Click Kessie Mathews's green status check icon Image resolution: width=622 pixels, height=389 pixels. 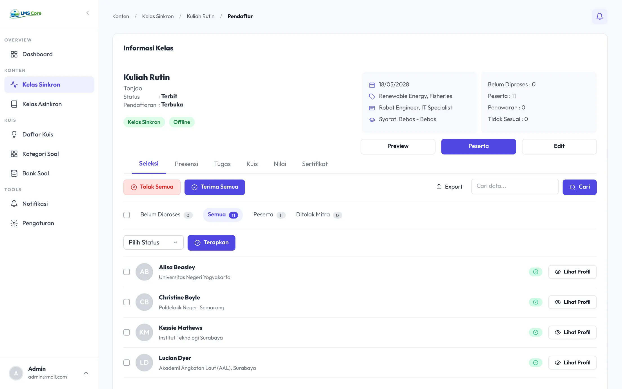pos(536,332)
